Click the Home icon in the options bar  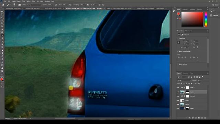pyautogui.click(x=3, y=5)
